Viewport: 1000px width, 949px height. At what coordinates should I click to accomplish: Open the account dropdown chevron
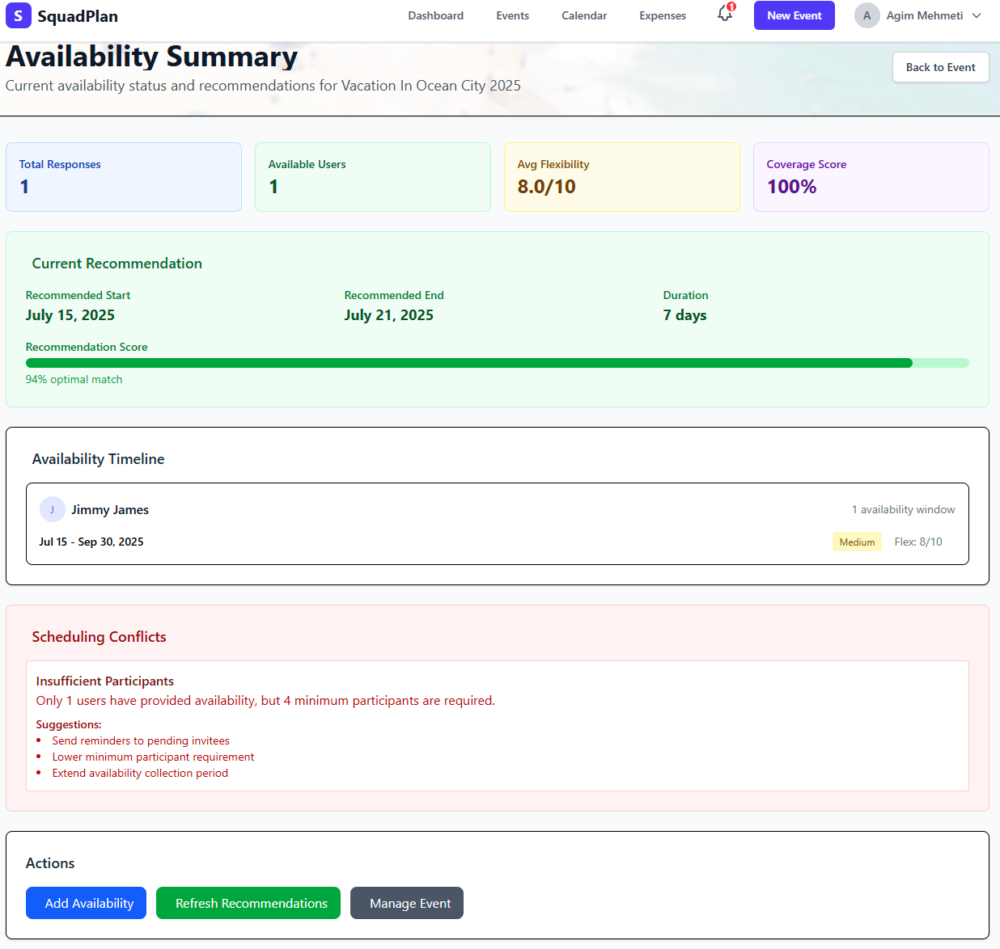977,15
